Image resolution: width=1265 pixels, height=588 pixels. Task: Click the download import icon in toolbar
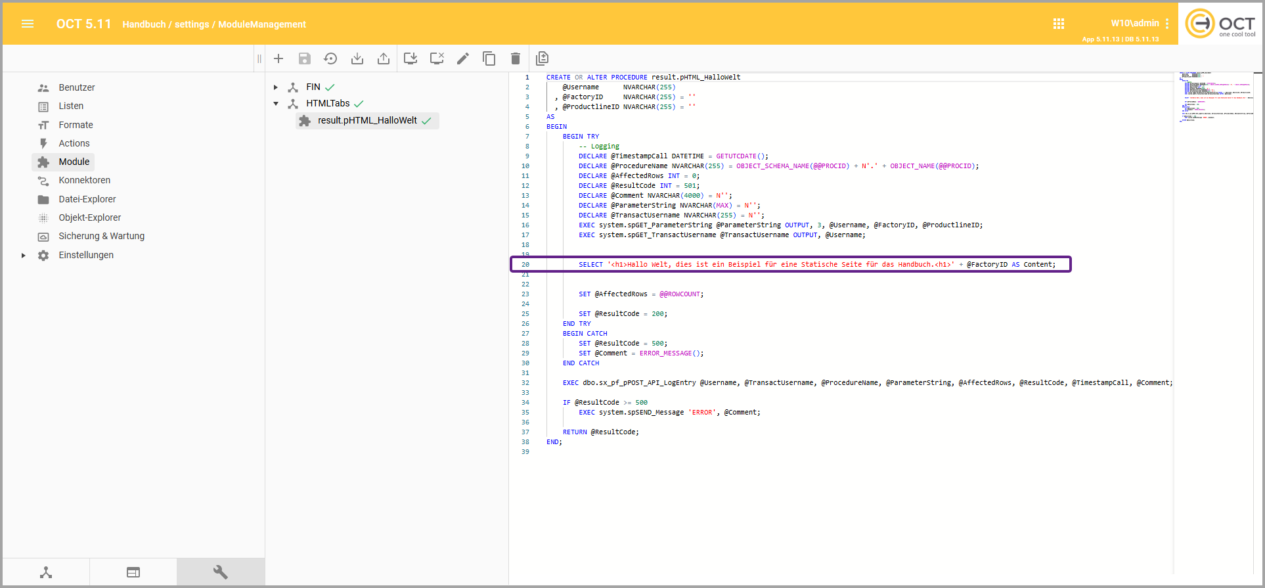point(357,58)
